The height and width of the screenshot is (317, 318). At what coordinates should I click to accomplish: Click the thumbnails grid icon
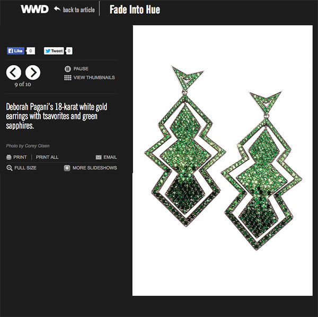[x=68, y=78]
